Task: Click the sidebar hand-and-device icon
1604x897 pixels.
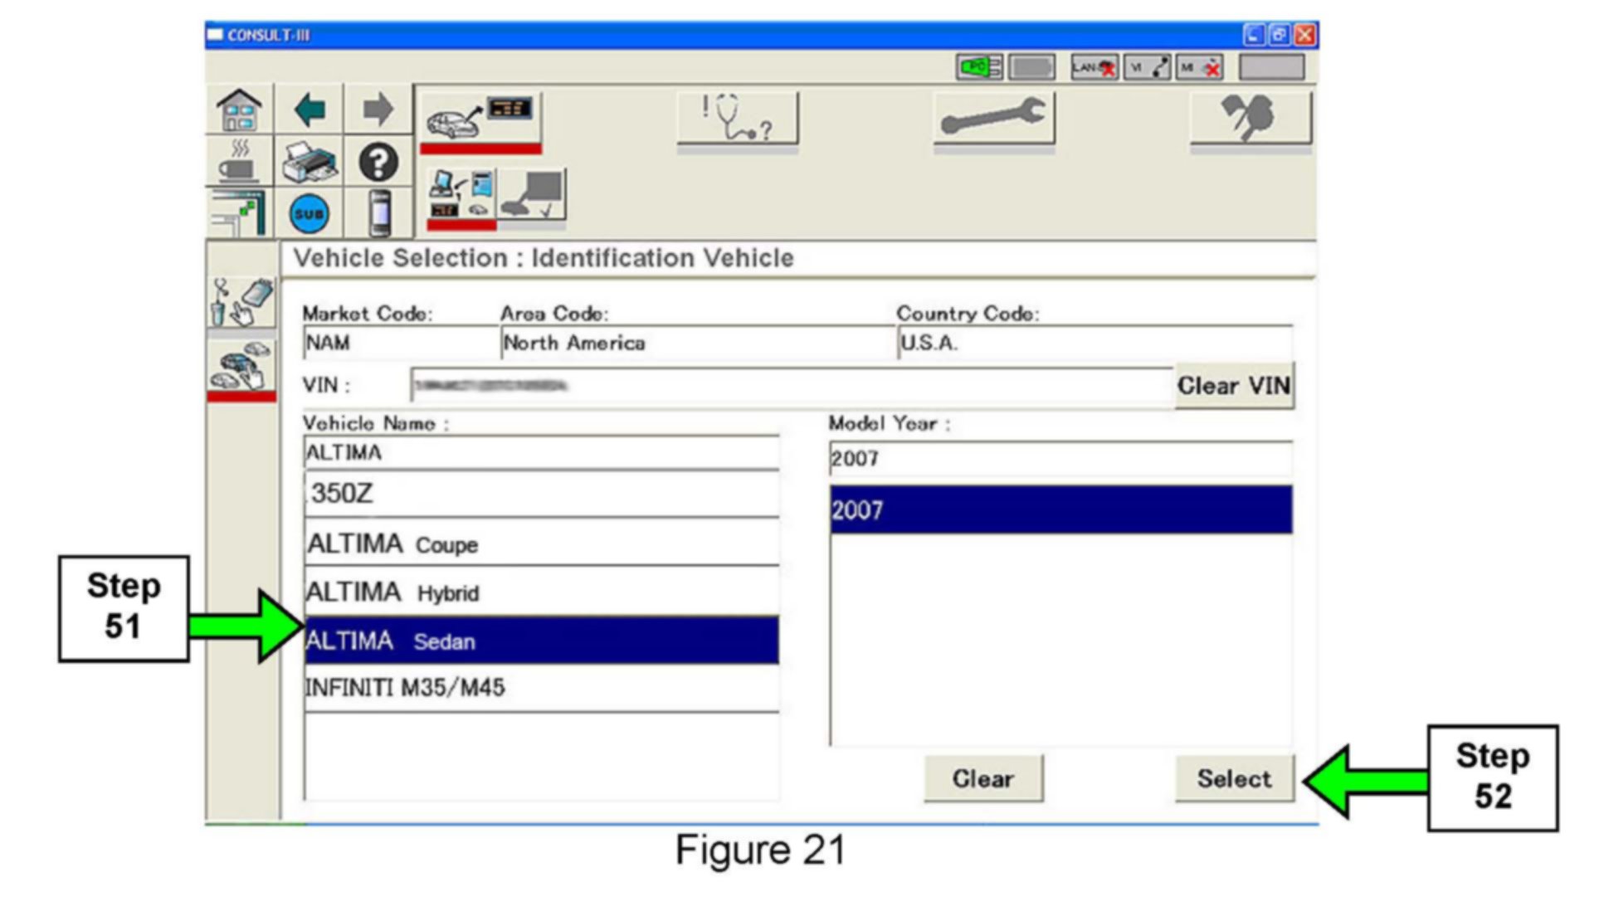Action: click(x=241, y=303)
